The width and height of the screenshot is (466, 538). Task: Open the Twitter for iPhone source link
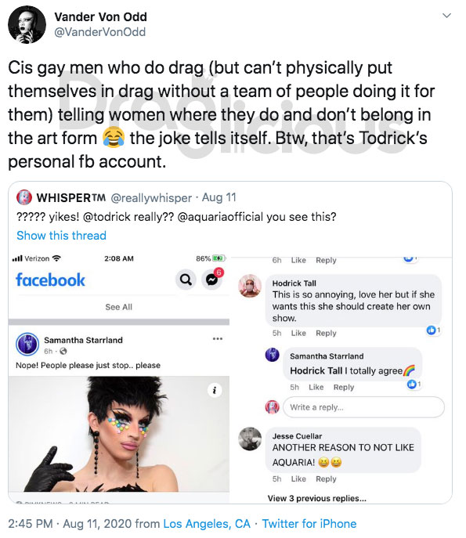point(309,524)
